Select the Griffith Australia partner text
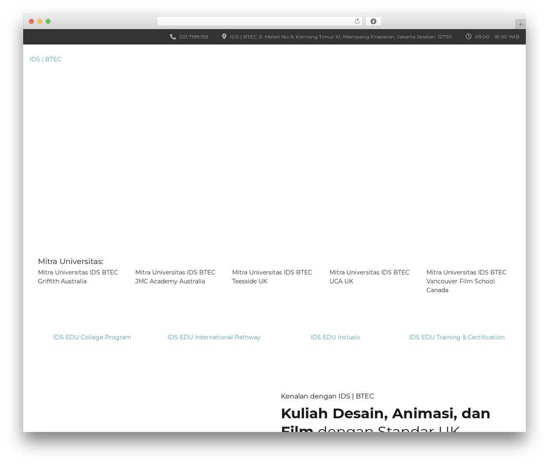The image size is (549, 465). coord(78,277)
